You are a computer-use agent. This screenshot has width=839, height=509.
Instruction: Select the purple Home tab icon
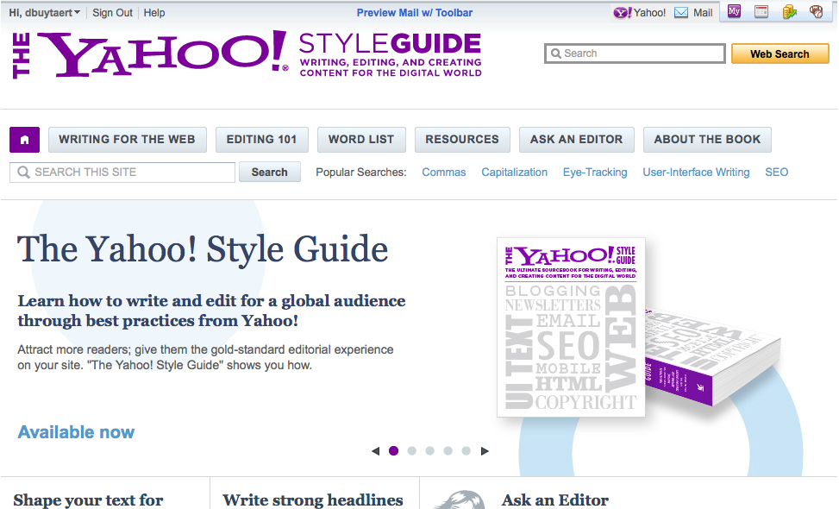point(24,139)
